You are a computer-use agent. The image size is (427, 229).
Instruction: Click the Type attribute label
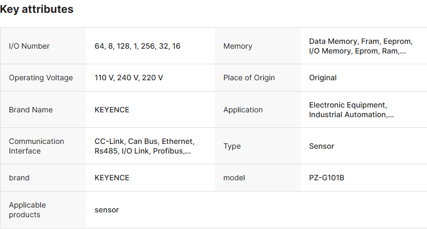coord(232,146)
